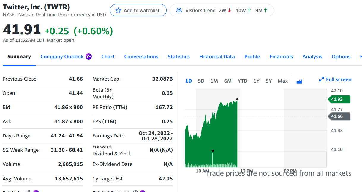362x192 pixels.
Task: Click the 41.43 chart axis label
Action: point(337,130)
